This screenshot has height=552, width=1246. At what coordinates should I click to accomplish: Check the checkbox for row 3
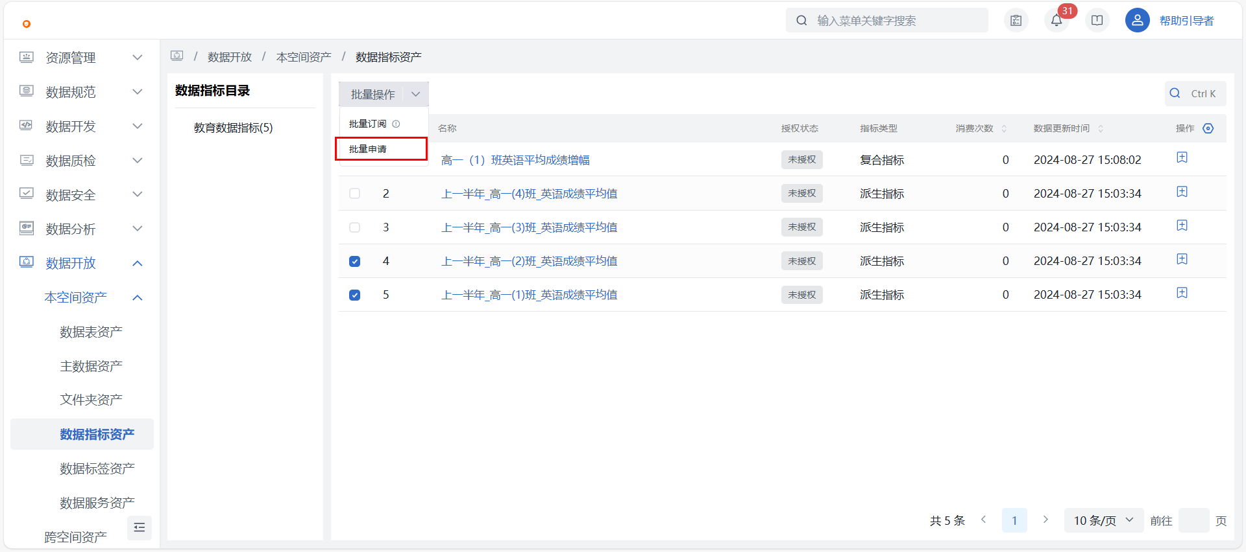pyautogui.click(x=354, y=227)
